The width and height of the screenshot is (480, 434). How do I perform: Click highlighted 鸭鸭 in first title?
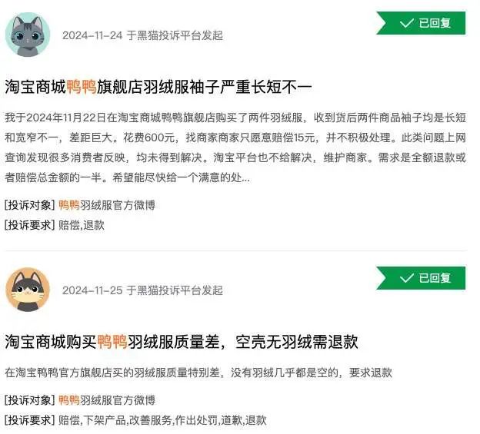point(82,87)
